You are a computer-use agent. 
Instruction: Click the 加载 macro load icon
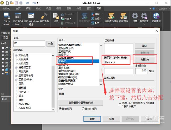tap(93, 18)
